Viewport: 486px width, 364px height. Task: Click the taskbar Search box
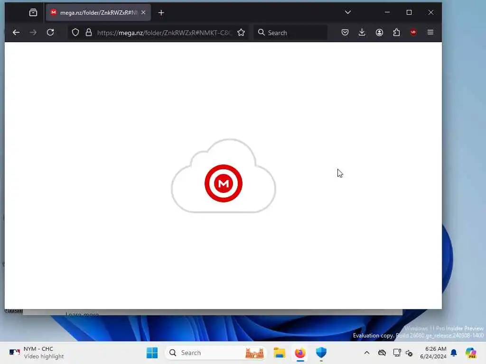click(216, 353)
